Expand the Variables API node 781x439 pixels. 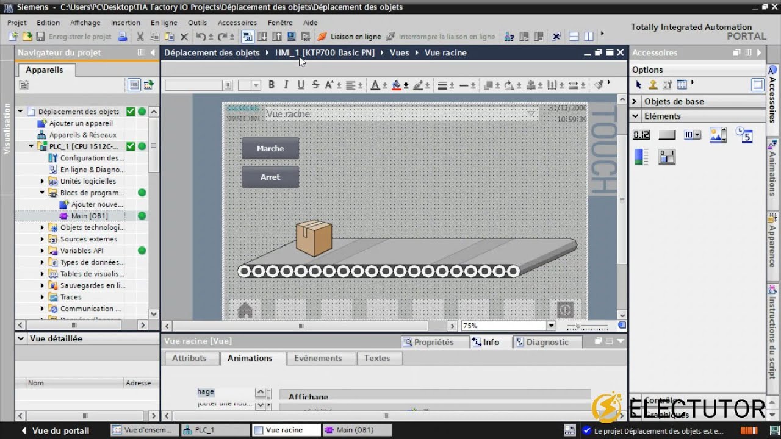(x=43, y=251)
